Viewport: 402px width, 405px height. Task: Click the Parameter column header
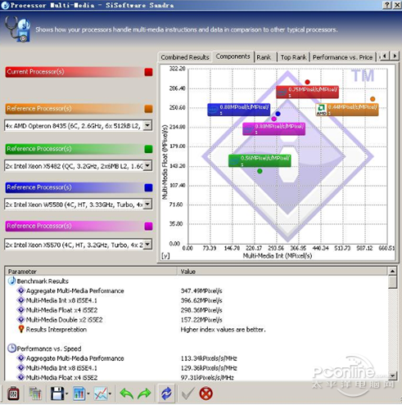91,272
